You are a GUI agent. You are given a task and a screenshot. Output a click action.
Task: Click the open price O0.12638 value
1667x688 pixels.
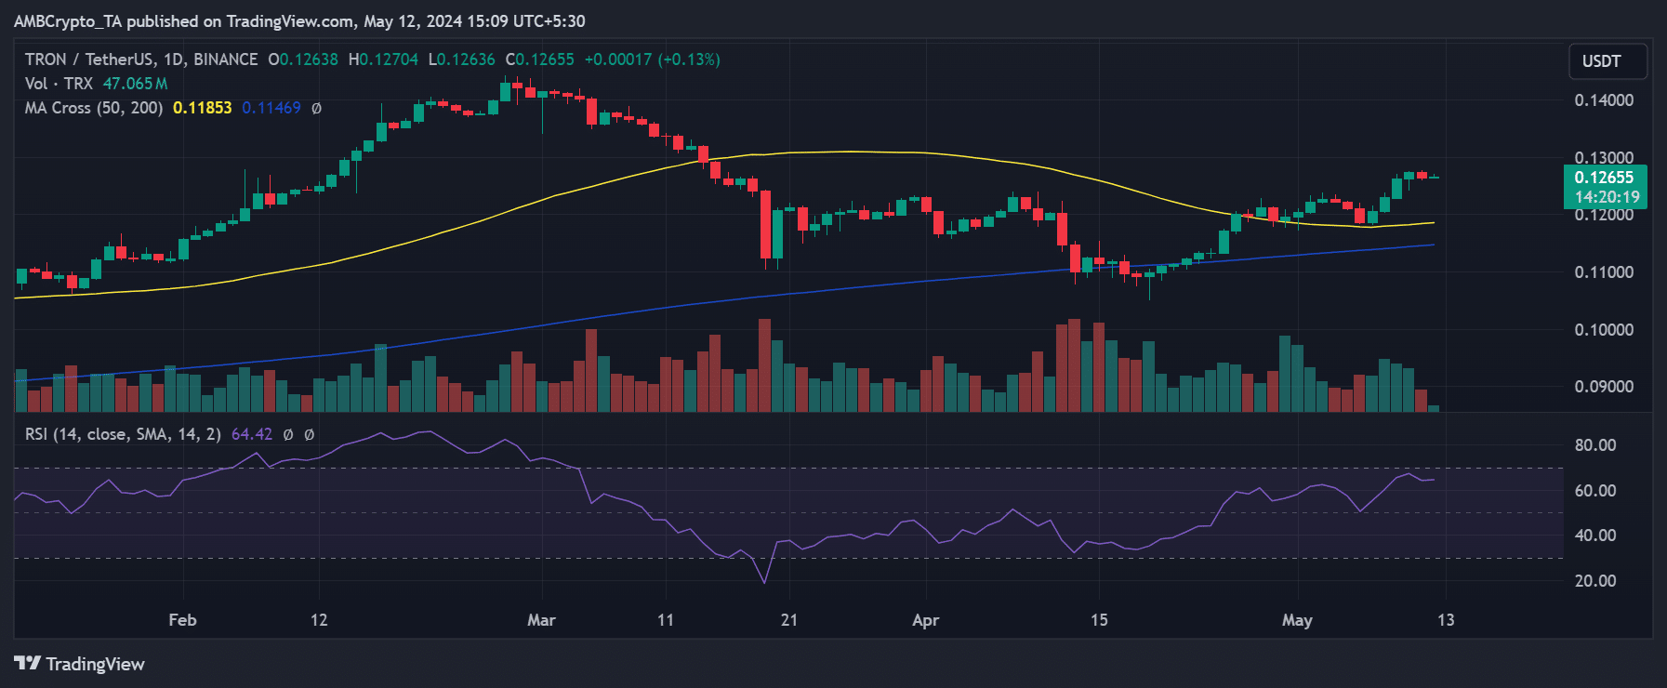pos(303,60)
